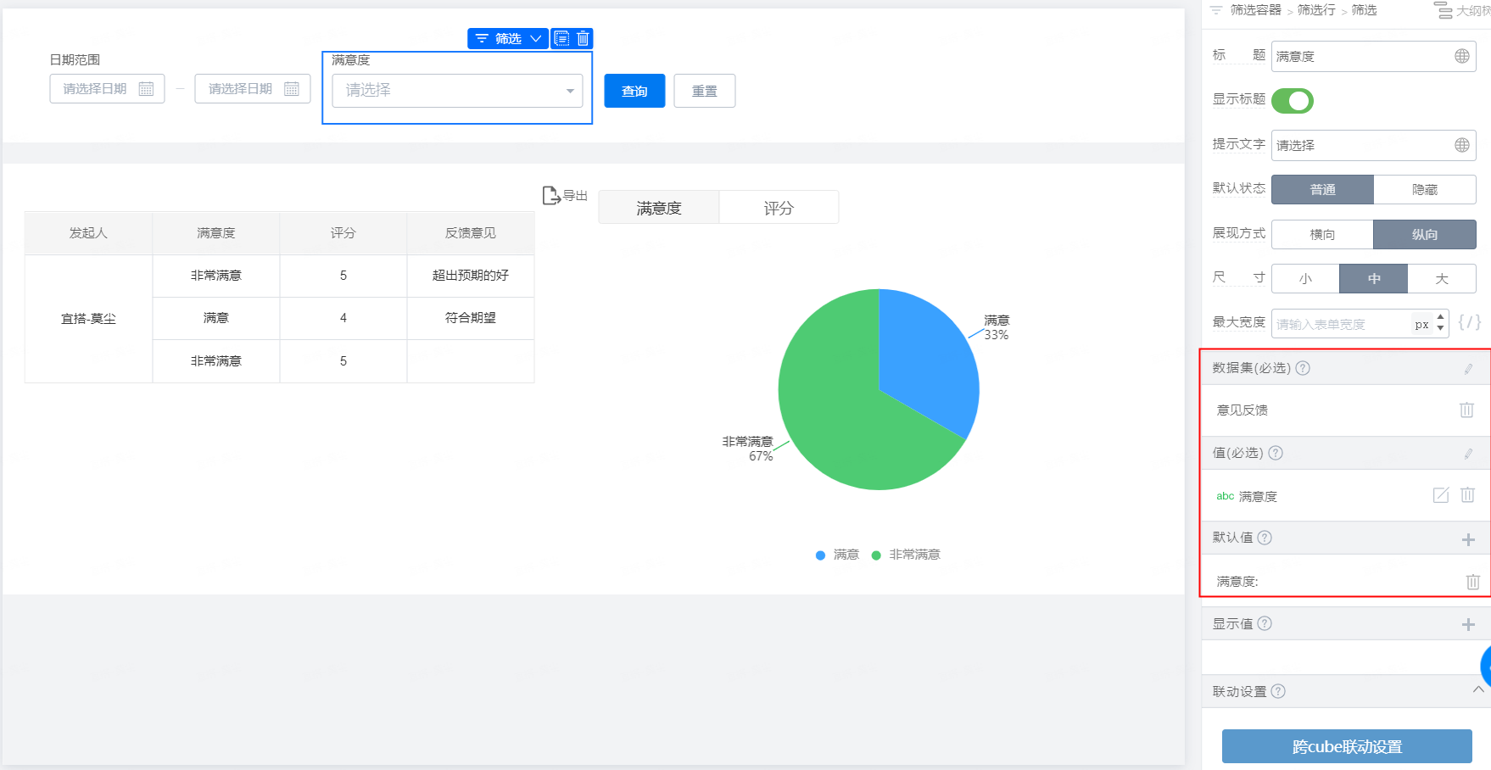
Task: Click the 反馈意见 column header
Action: (x=471, y=232)
